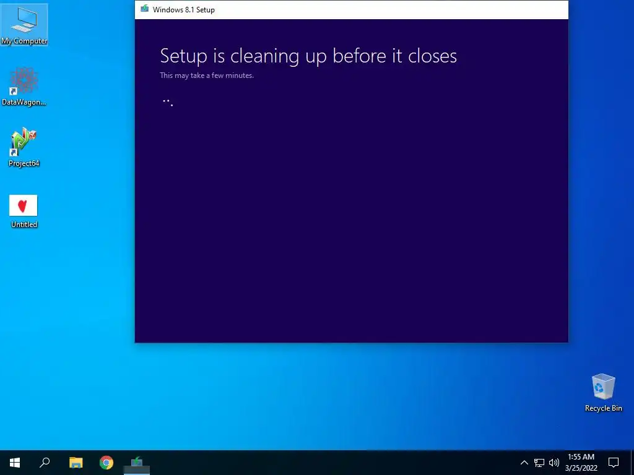This screenshot has width=634, height=475.
Task: Click 'This may take a few minutes' text
Action: click(207, 75)
